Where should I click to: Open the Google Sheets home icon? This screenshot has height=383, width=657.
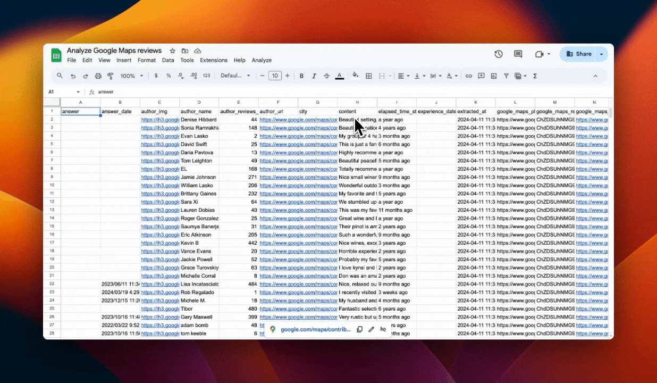coord(56,55)
